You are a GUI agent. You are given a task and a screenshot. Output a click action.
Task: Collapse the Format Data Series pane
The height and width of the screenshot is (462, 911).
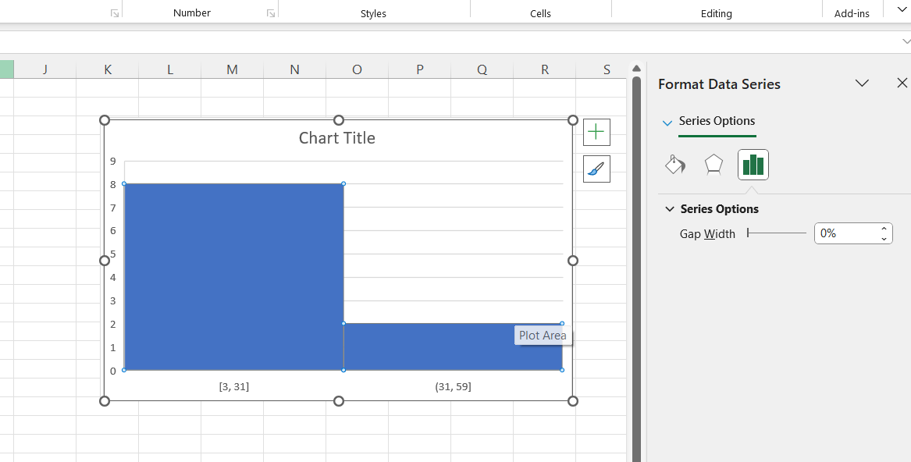[x=862, y=83]
